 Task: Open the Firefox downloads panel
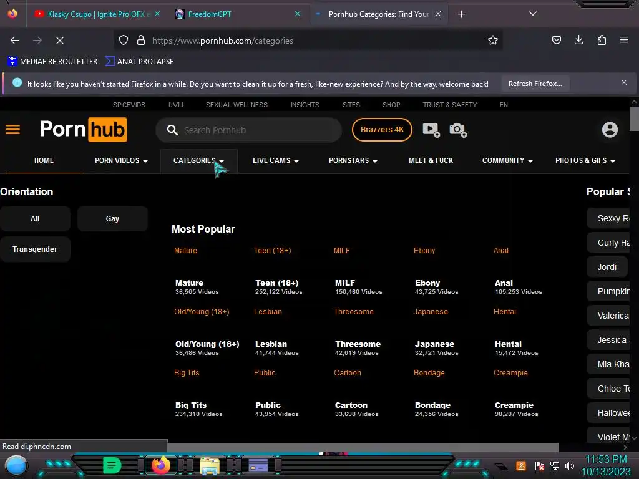[578, 40]
